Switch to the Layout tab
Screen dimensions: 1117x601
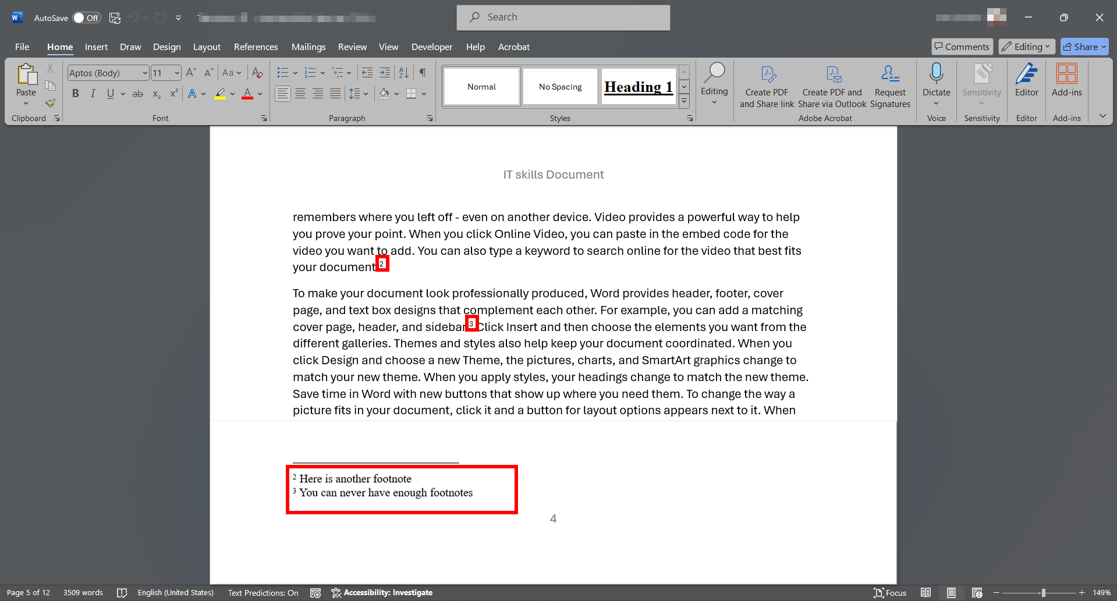pos(207,47)
